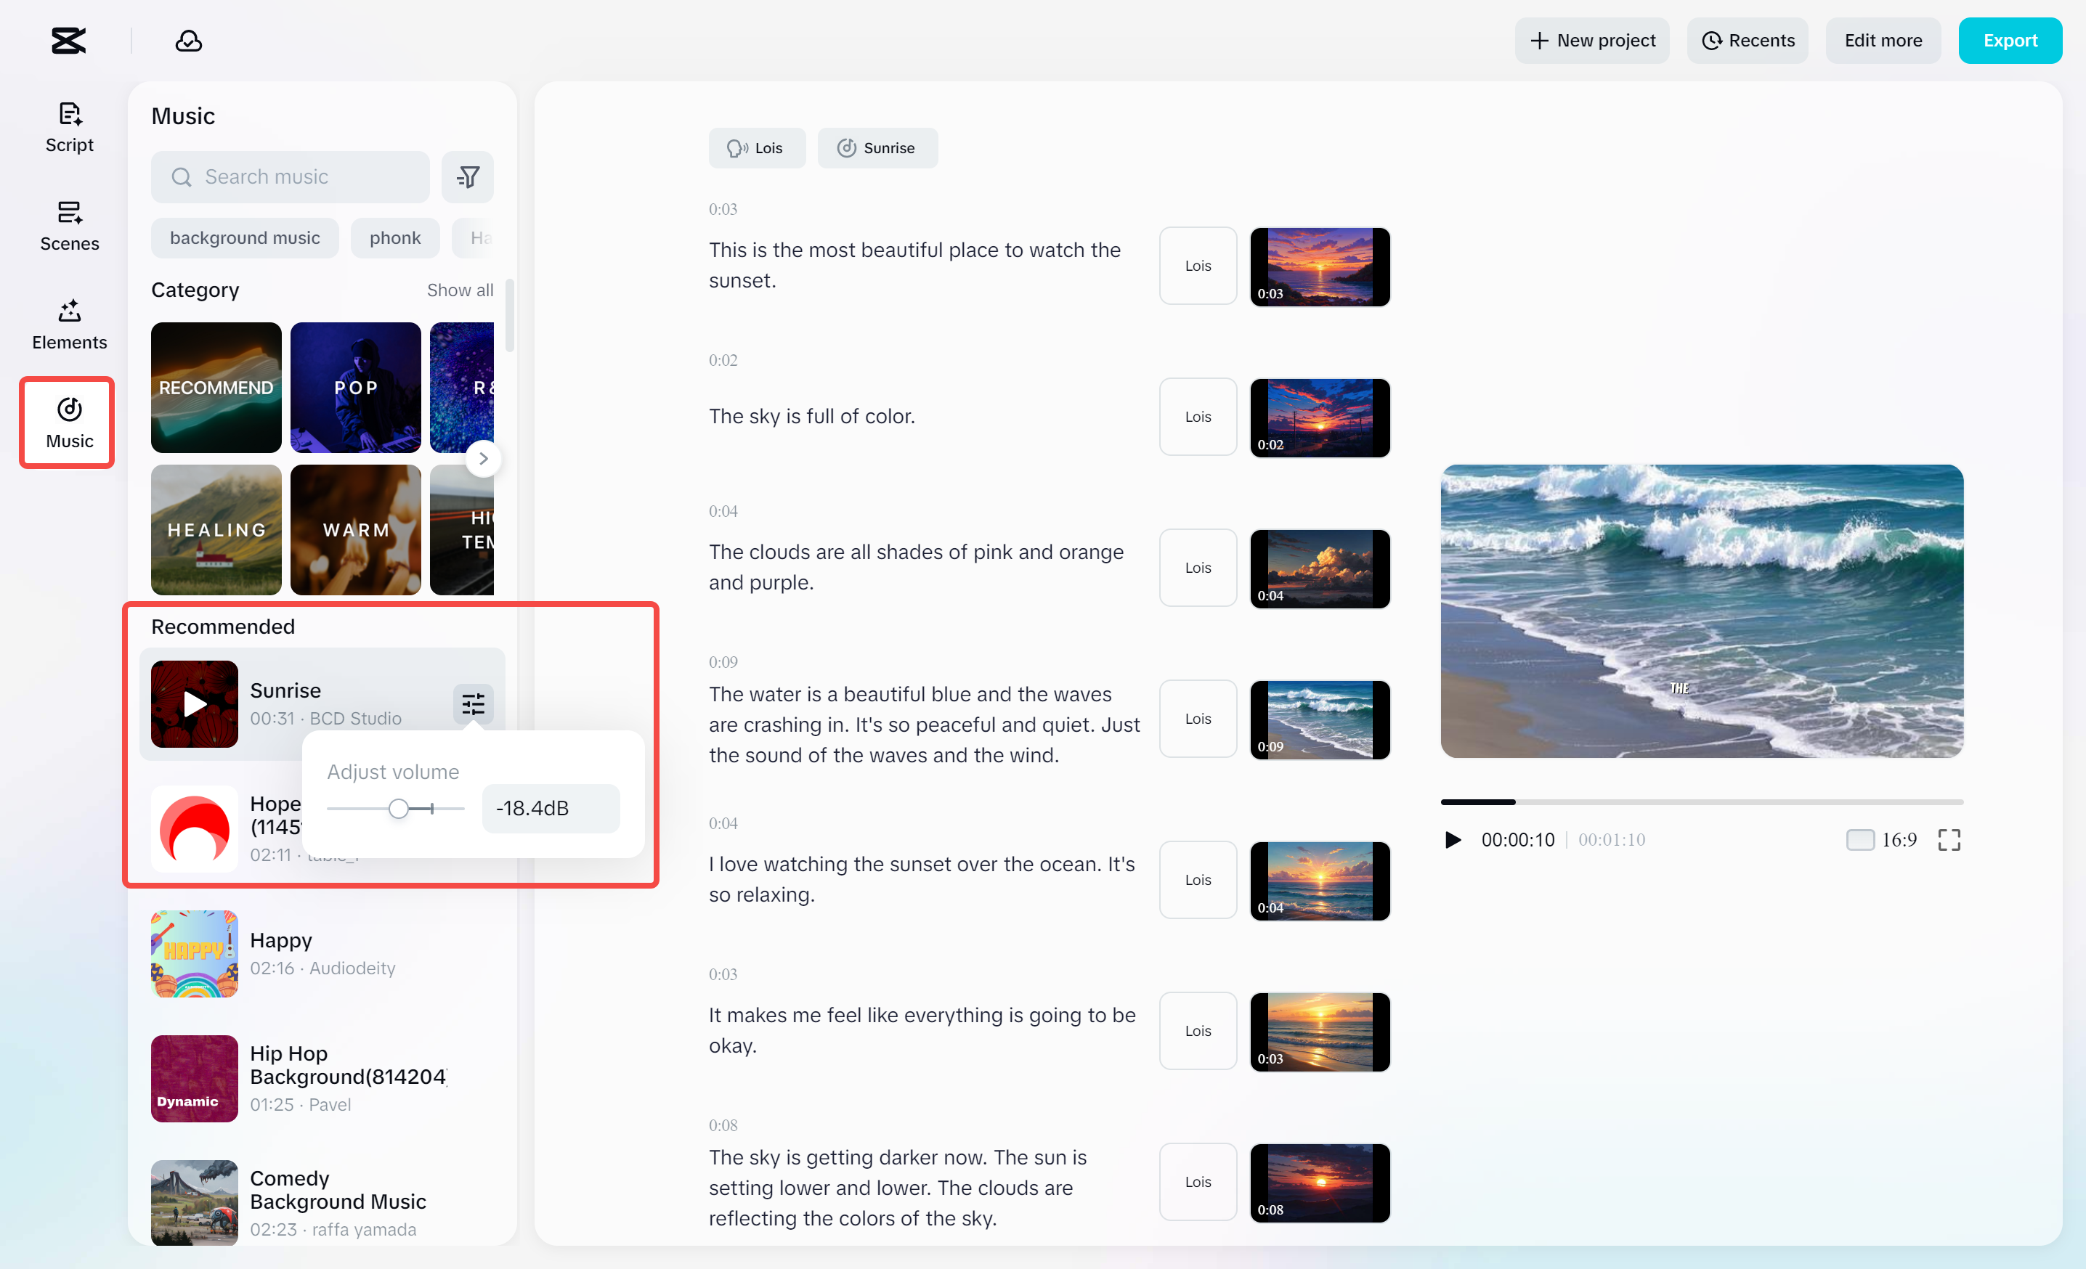Expand more music categories with the right arrow
Viewport: 2086px width, 1269px height.
coord(484,457)
